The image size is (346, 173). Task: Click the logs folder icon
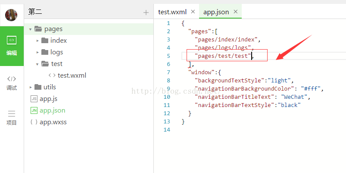pos(44,52)
